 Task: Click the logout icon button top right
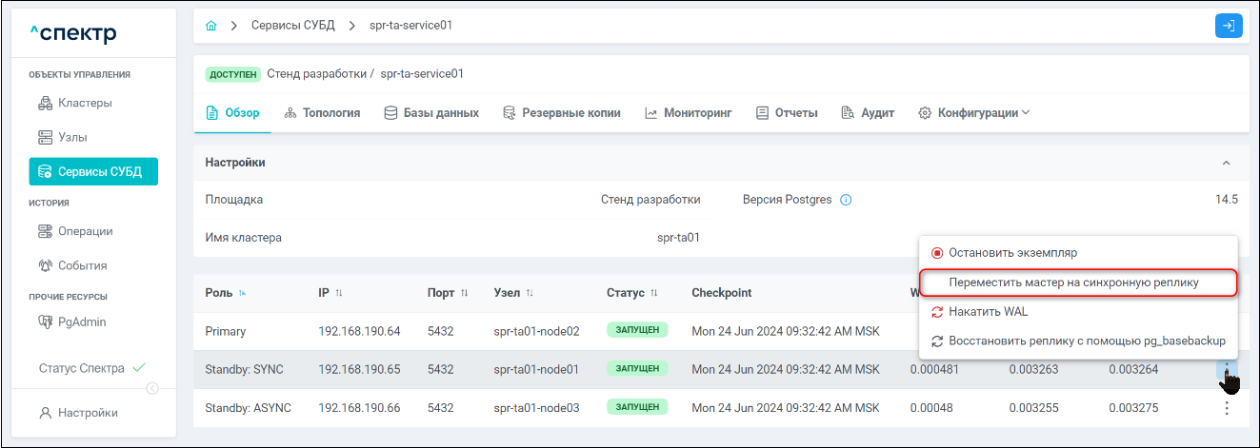tap(1229, 26)
